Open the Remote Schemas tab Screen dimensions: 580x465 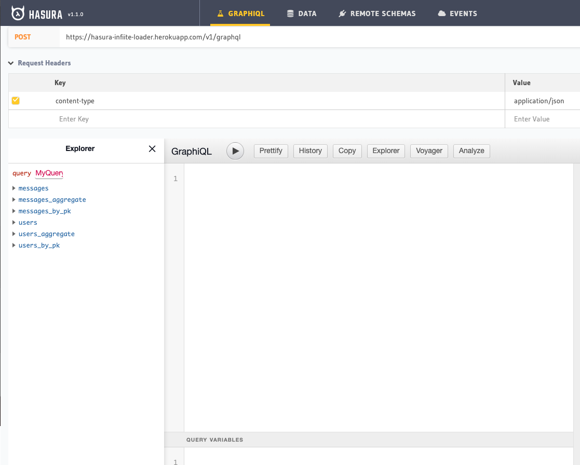(382, 14)
